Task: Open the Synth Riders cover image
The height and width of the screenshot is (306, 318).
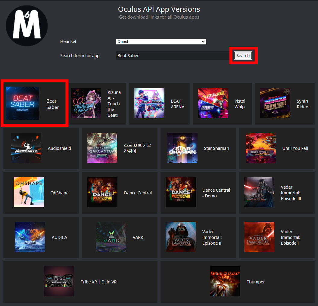Action: click(275, 103)
